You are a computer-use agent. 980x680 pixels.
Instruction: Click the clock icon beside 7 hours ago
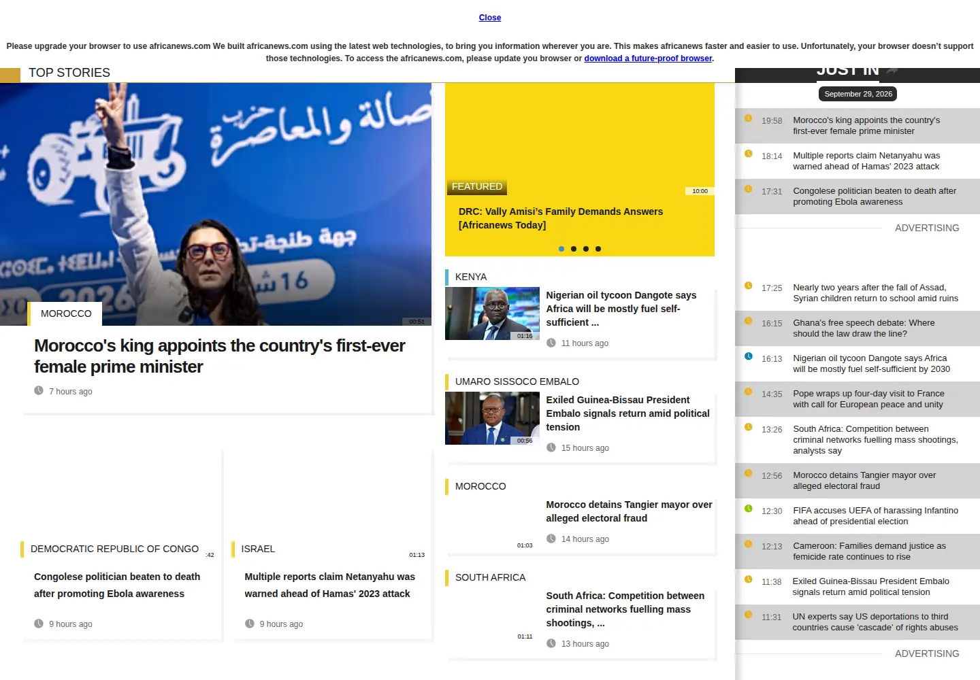pos(39,390)
